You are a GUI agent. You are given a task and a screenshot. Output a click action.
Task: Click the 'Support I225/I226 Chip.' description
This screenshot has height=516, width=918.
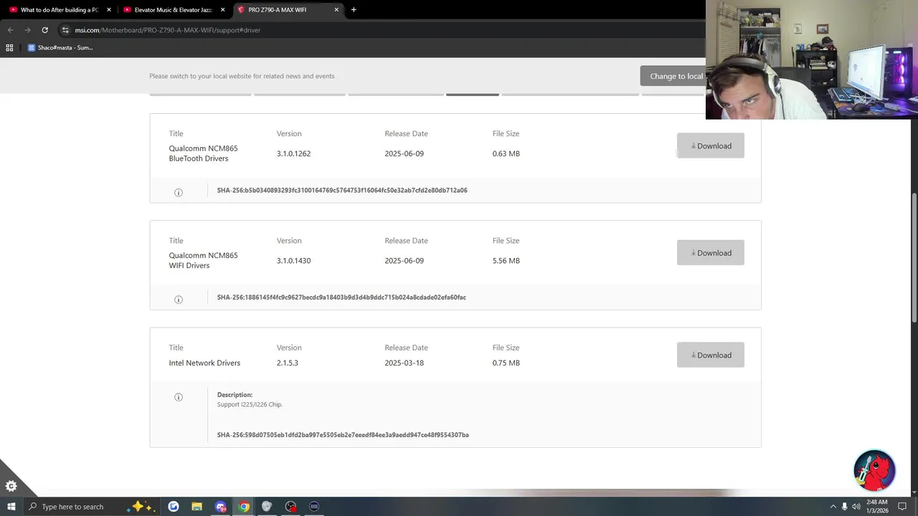tap(250, 404)
